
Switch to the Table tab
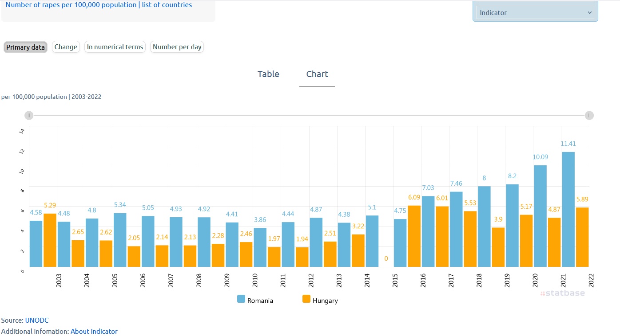coord(268,74)
